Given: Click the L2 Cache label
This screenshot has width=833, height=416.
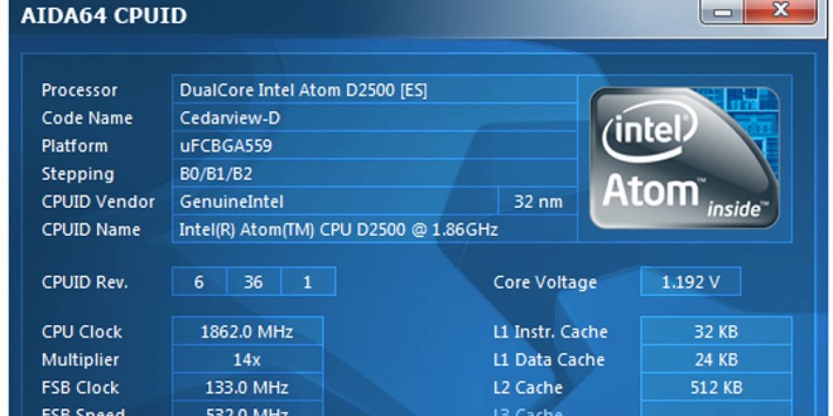Looking at the screenshot, I should [x=528, y=387].
